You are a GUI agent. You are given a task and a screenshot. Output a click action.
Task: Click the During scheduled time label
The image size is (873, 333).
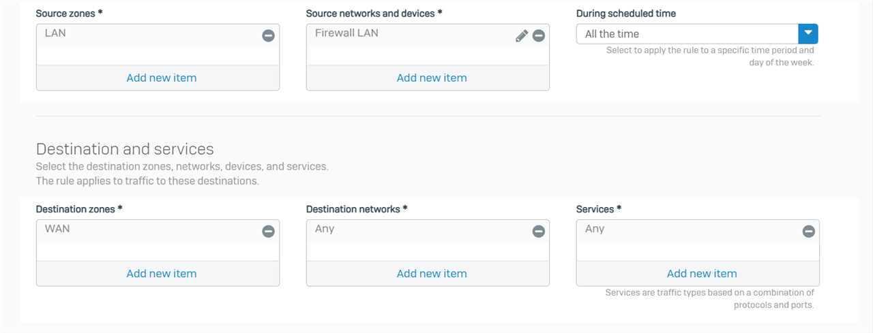pyautogui.click(x=626, y=14)
